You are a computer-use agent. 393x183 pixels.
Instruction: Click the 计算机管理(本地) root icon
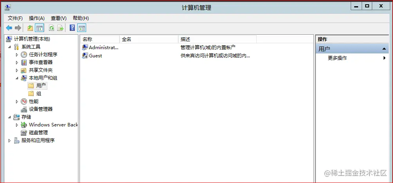pyautogui.click(x=9, y=39)
